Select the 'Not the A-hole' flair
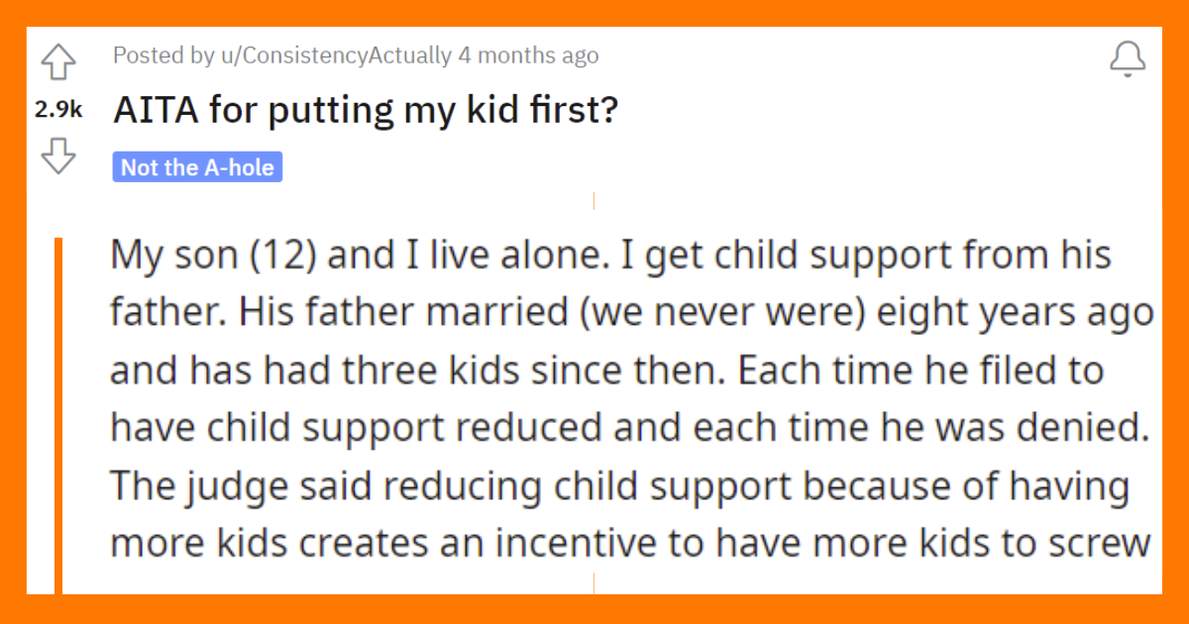 (x=197, y=167)
